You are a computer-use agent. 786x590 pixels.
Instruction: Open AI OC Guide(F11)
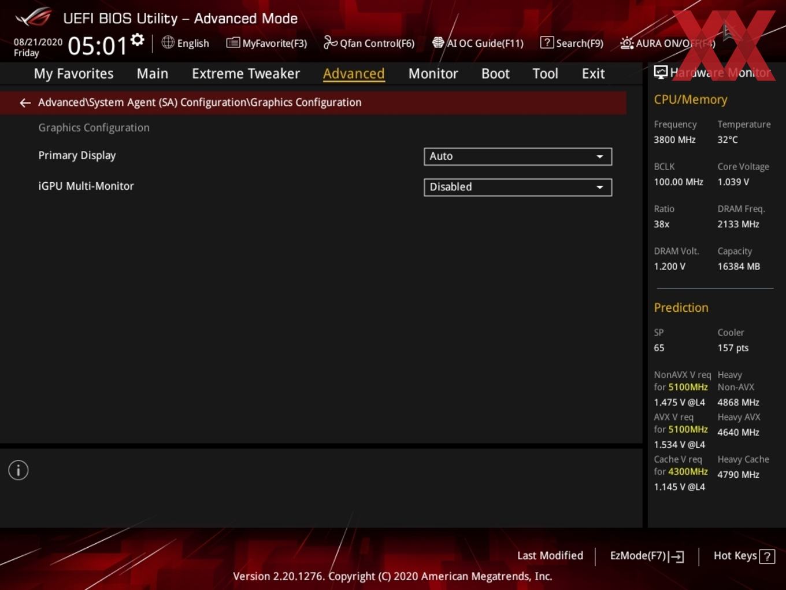coord(478,43)
